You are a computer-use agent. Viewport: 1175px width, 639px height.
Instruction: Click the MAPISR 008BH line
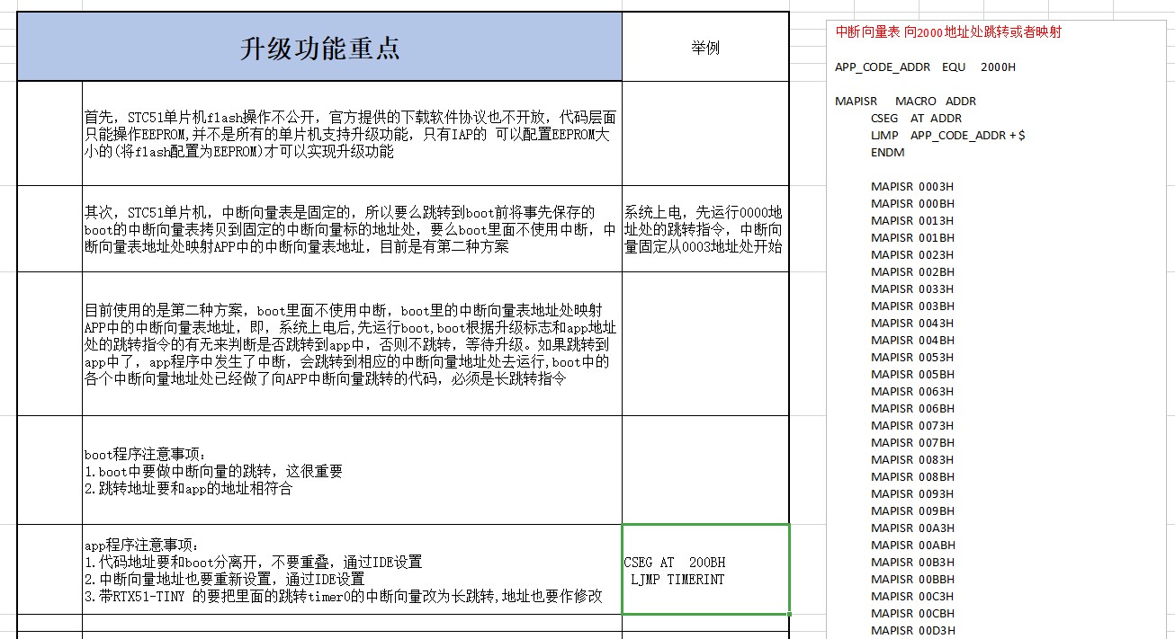(x=912, y=476)
